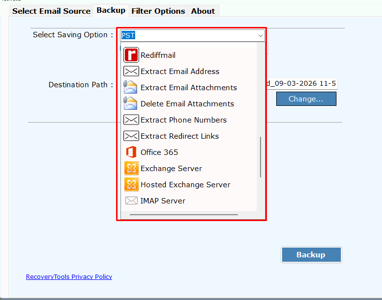Image resolution: width=382 pixels, height=300 pixels.
Task: Select IMAP Server saving option
Action: click(189, 200)
